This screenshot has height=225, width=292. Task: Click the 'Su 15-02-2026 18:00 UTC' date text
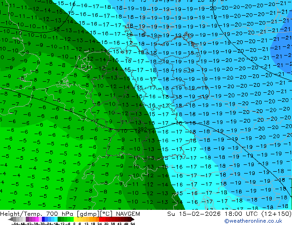point(213,214)
